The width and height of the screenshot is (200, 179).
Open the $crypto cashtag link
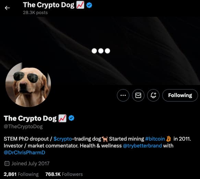[x=63, y=139]
